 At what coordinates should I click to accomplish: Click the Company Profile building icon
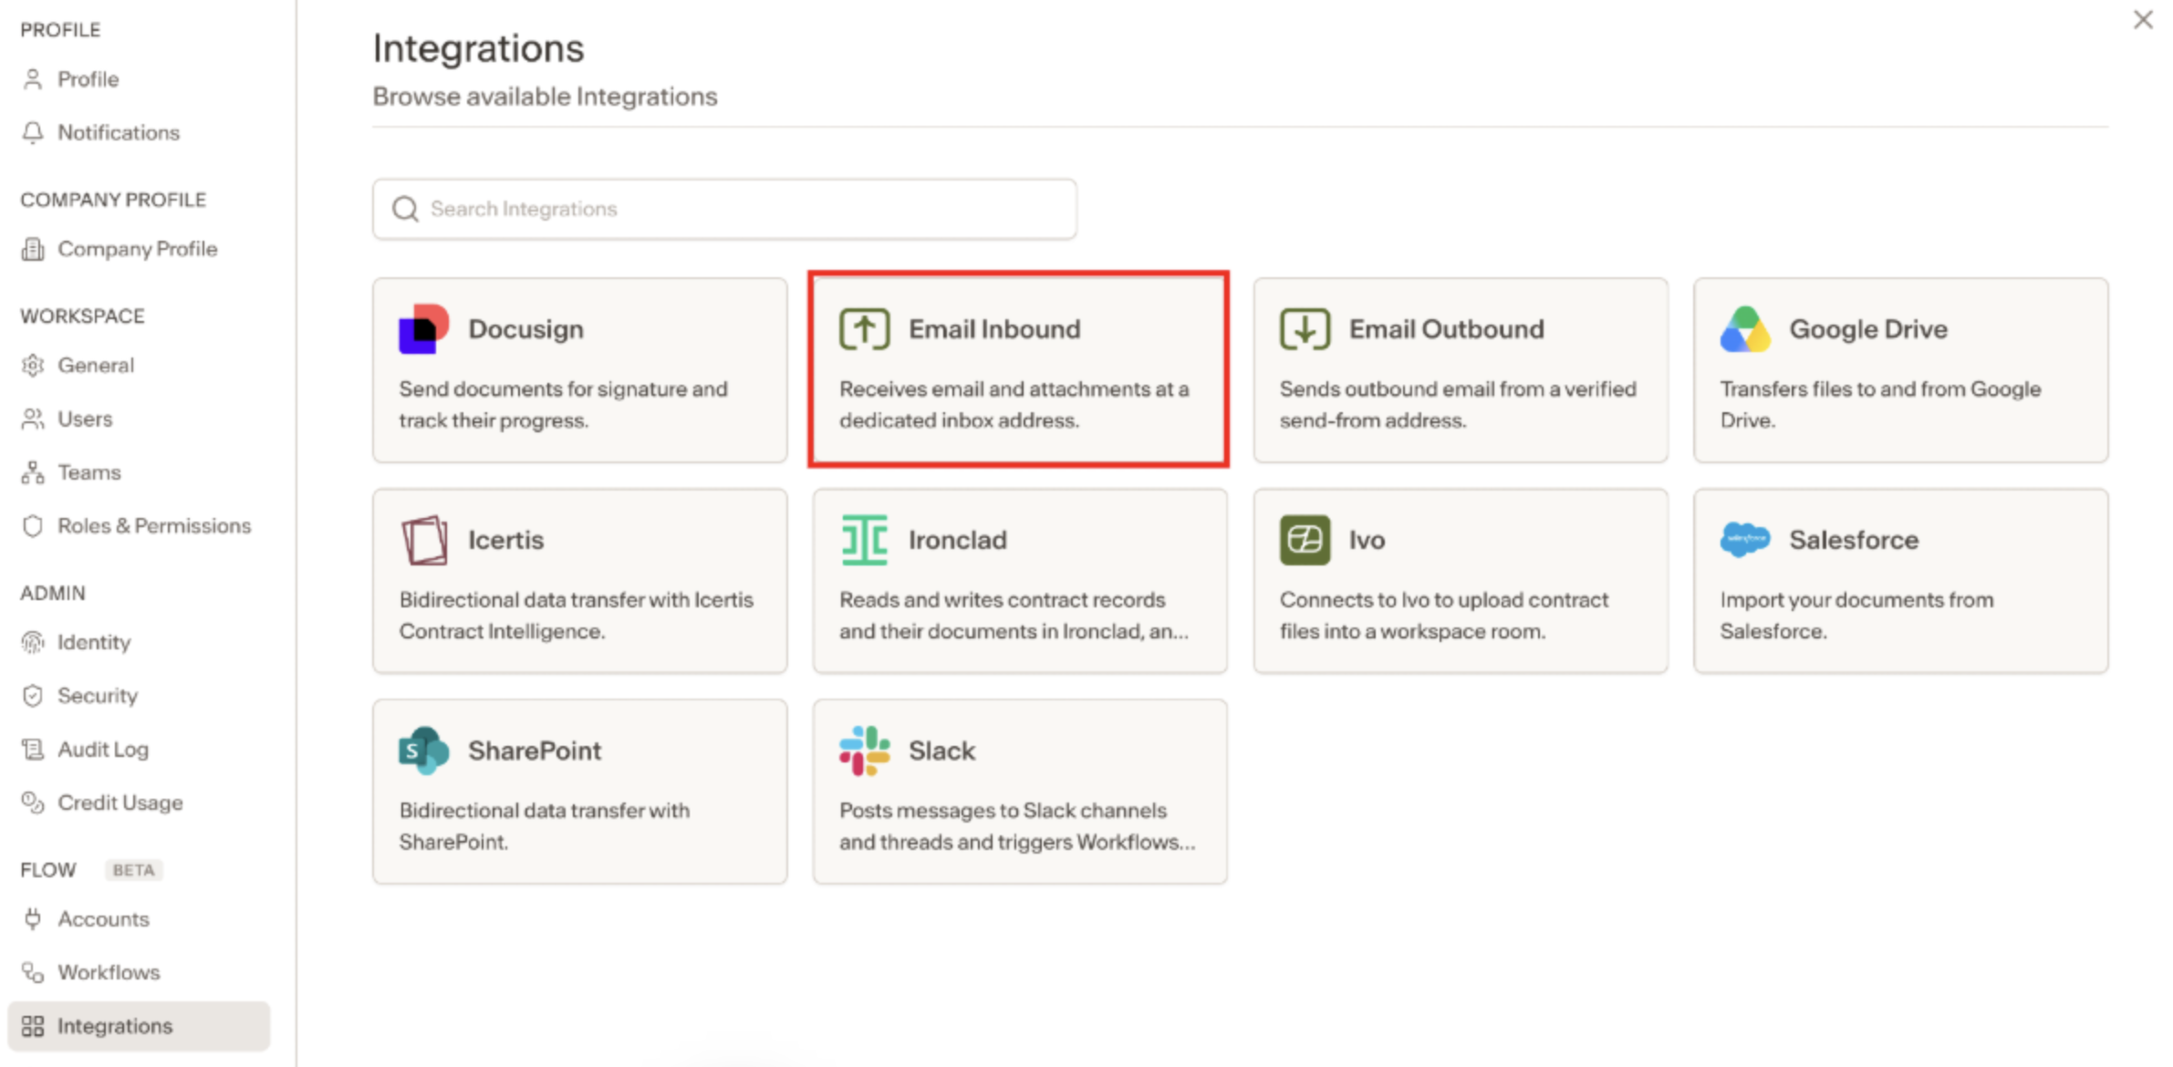[x=33, y=249]
